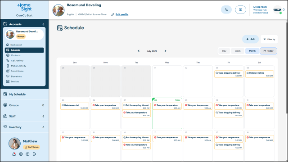Open Tesco shopping delivery on the 17th
Image resolution: width=288 pixels, height=162 pixels.
(229, 146)
